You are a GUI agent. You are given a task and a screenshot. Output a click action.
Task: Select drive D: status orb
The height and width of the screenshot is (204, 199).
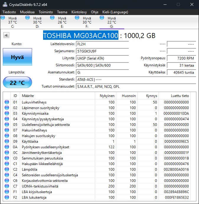(28, 18)
